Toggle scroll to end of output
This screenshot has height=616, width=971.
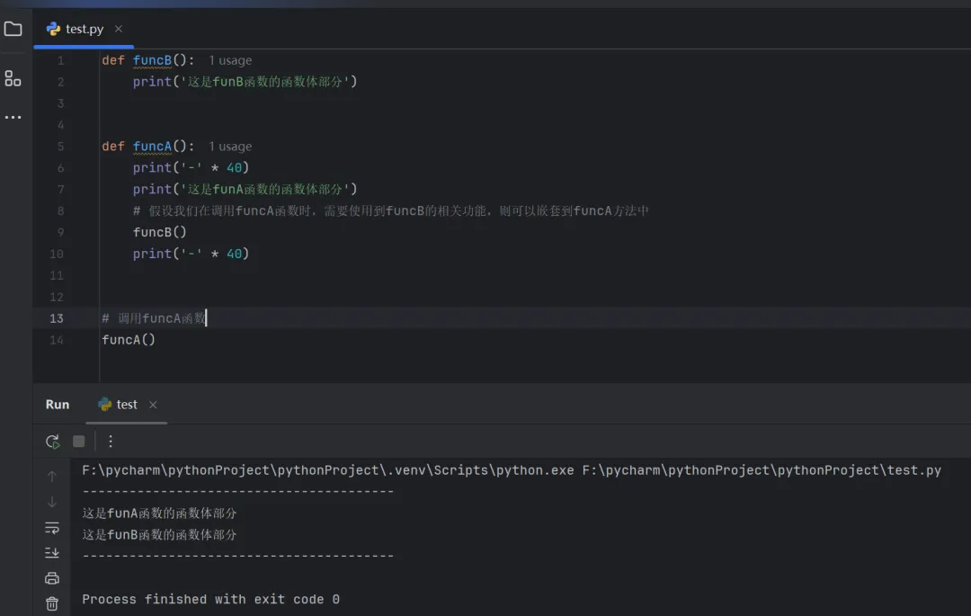(52, 553)
